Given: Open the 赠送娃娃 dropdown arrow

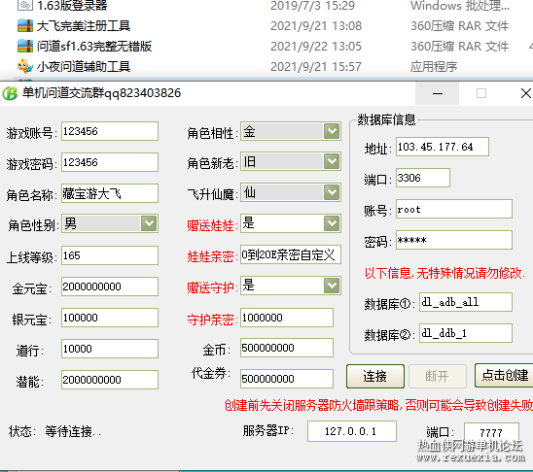Looking at the screenshot, I should [332, 223].
